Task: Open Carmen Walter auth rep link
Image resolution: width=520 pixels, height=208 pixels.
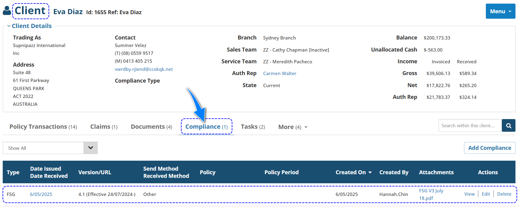Action: [x=280, y=74]
